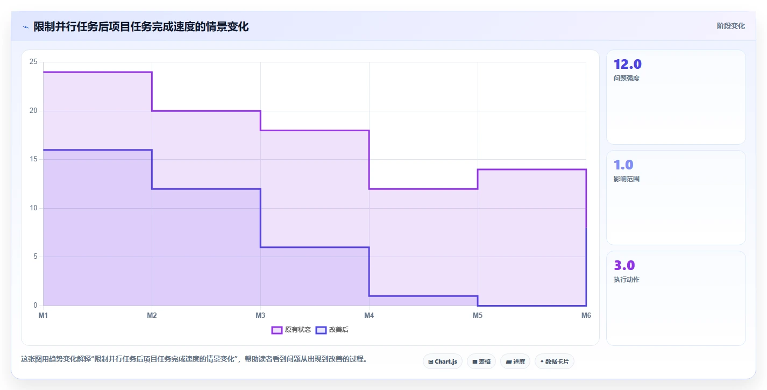This screenshot has width=767, height=390.
Task: Click the M3 x-axis label
Action: pyautogui.click(x=260, y=316)
